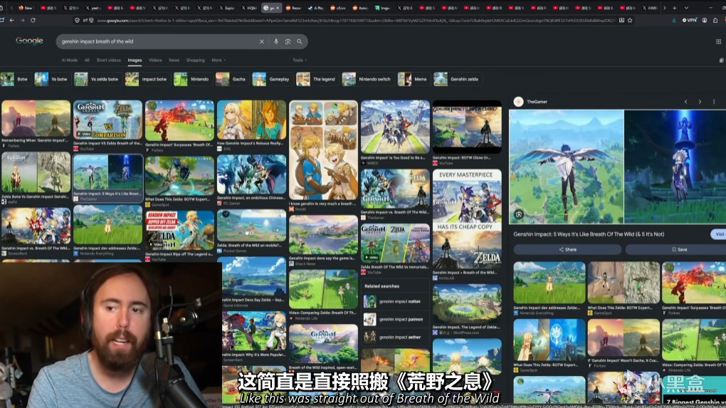Open the Link and Aether fan art thumbnail

(323, 150)
